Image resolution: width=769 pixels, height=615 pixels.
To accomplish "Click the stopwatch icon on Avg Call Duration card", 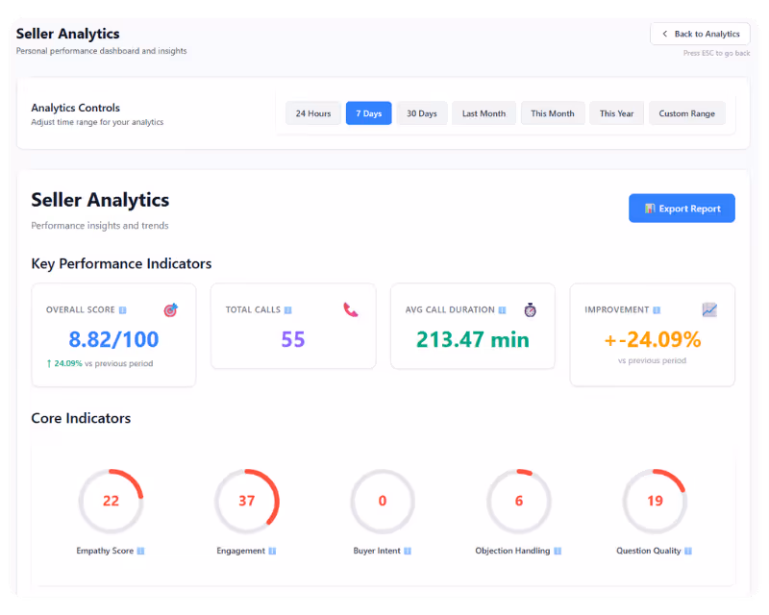I will tap(531, 310).
